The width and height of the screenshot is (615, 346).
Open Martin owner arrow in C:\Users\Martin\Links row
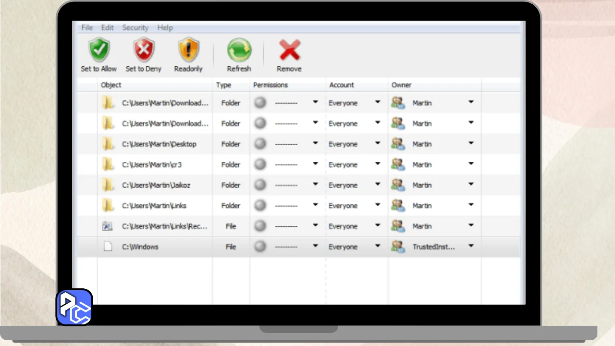pyautogui.click(x=471, y=205)
